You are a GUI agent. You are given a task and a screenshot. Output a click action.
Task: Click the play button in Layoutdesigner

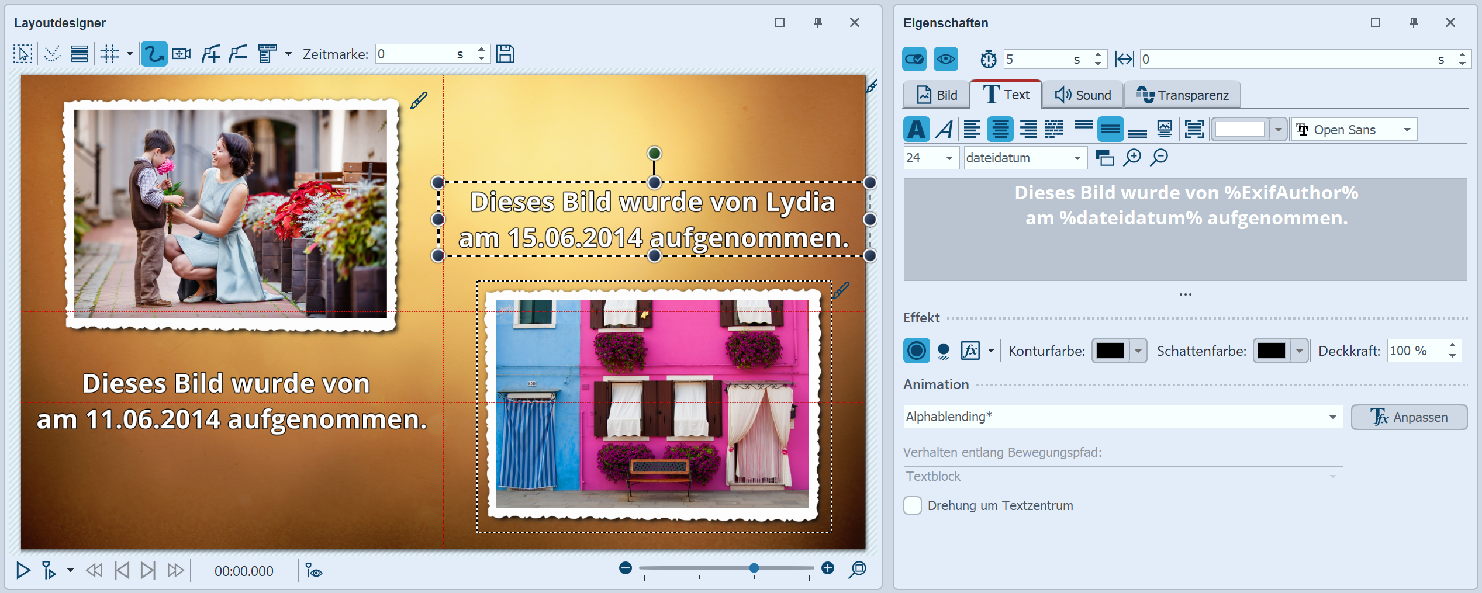tap(23, 570)
